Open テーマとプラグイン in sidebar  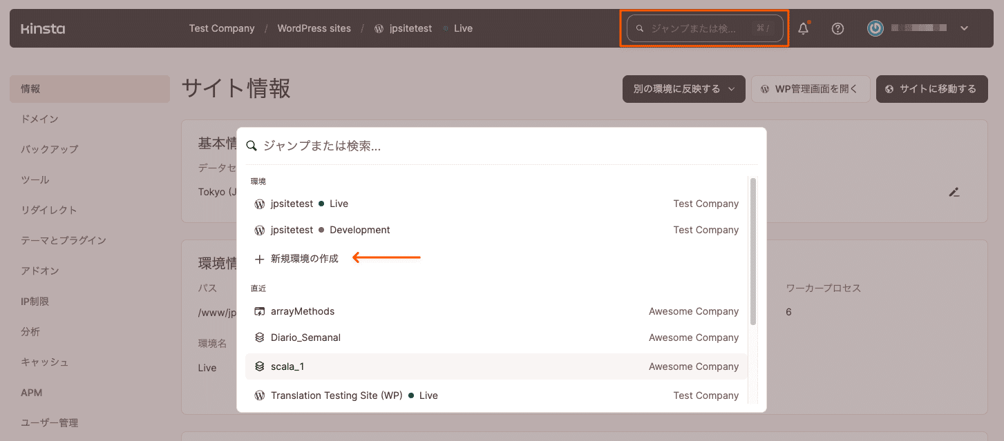click(x=64, y=240)
